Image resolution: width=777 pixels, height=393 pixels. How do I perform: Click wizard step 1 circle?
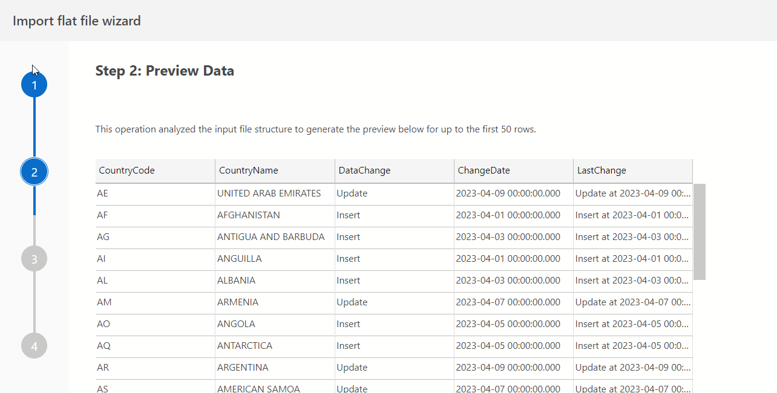tap(34, 85)
